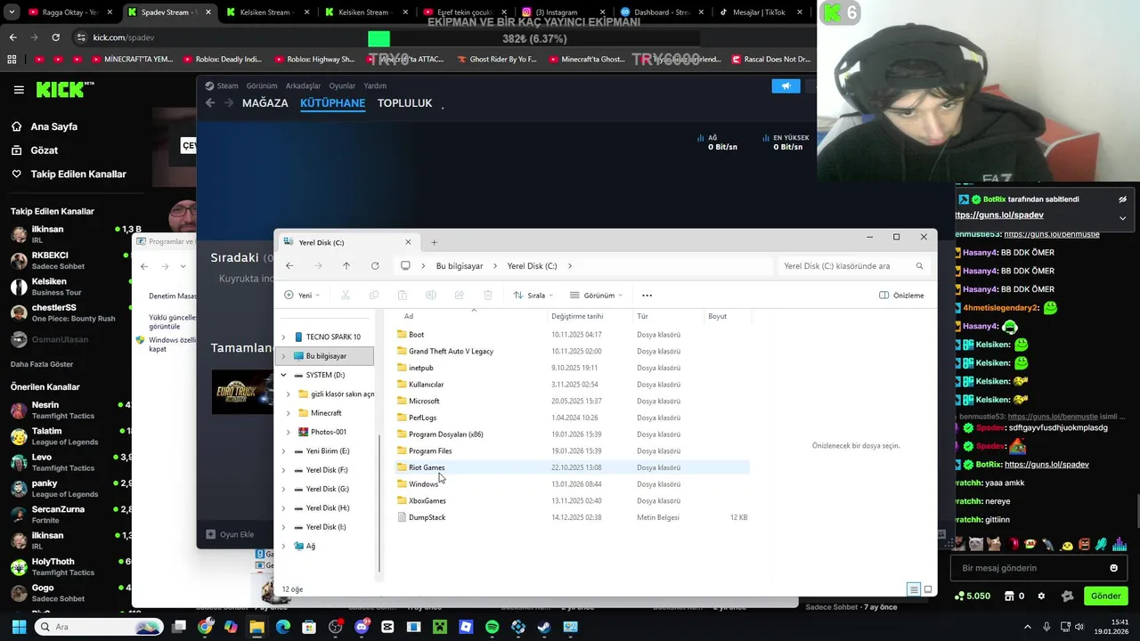Screen dimensions: 1140x641
Task: Open Kelsiken channel in followed list
Action: coord(69,287)
